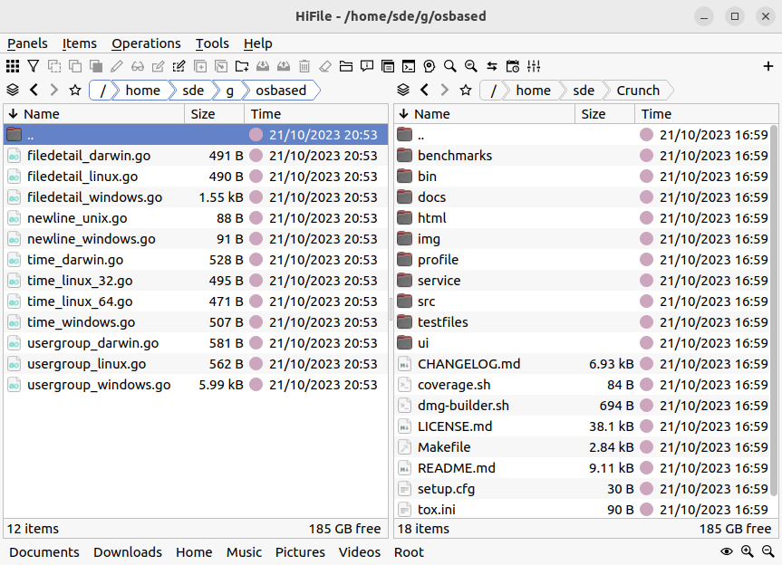
Task: Open the Panels menu
Action: point(27,43)
